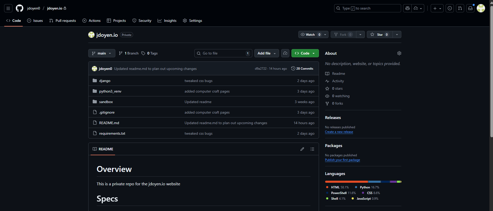This screenshot has width=493, height=211.
Task: Edit README with the pencil icon
Action: [x=302, y=149]
